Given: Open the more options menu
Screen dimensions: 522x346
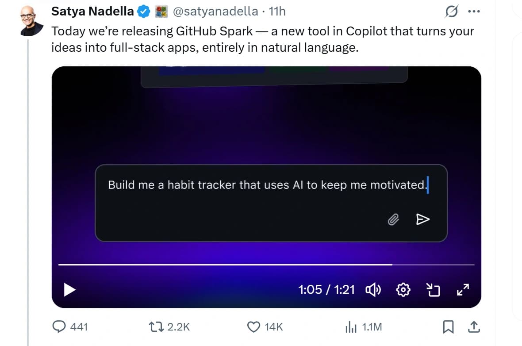Looking at the screenshot, I should 474,11.
